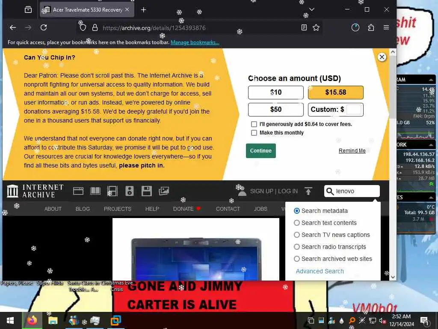Open a new browser tab
The width and height of the screenshot is (438, 329).
[x=143, y=10]
